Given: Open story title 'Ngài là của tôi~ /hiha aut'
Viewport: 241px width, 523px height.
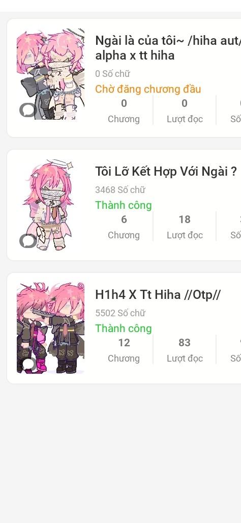Looking at the screenshot, I should [x=168, y=48].
